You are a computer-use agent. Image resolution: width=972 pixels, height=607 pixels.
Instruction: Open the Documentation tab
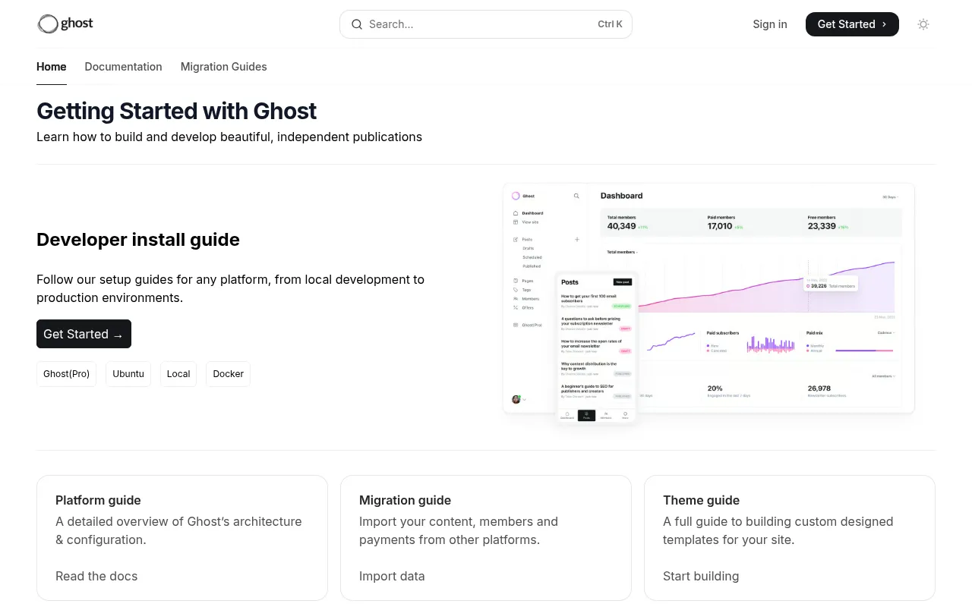(x=123, y=67)
